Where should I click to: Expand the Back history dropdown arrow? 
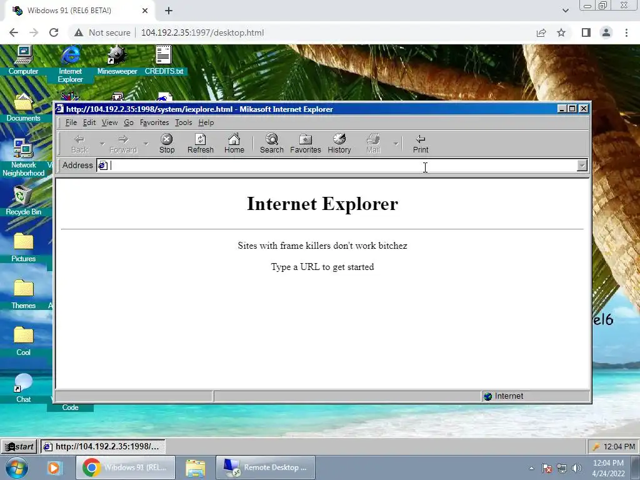(x=102, y=144)
